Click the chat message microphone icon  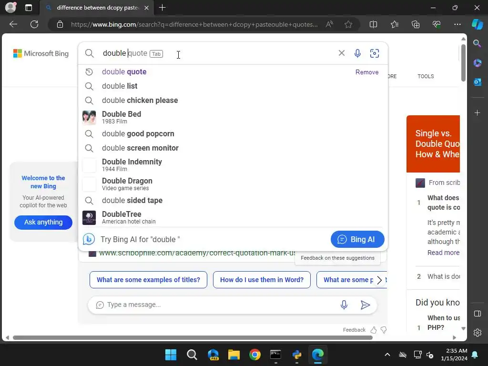point(344,305)
